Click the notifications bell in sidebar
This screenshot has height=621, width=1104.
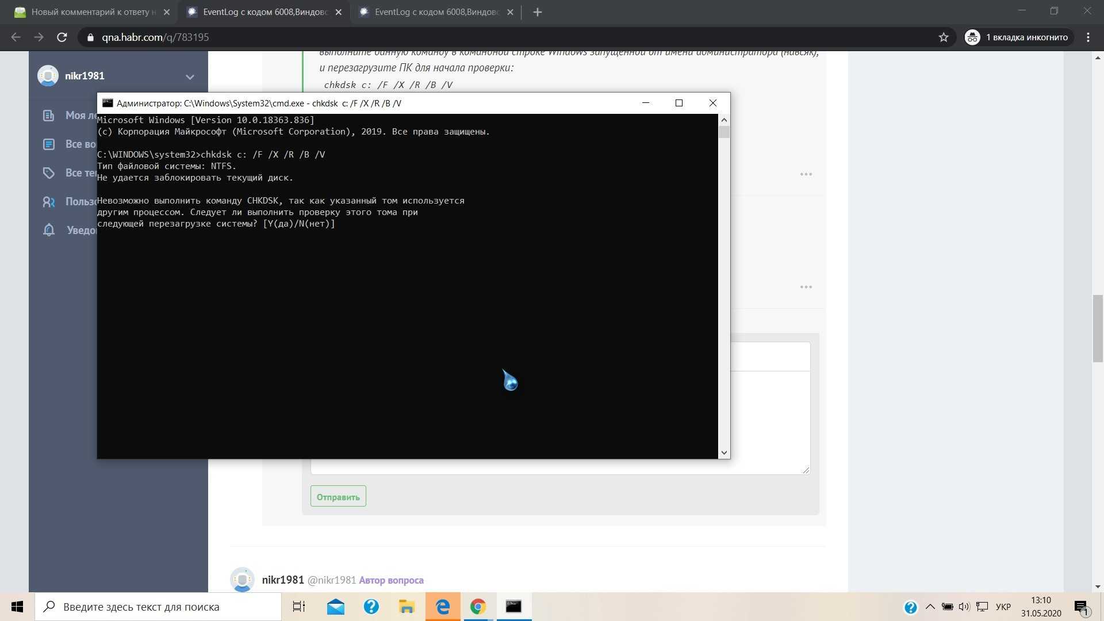coord(49,231)
